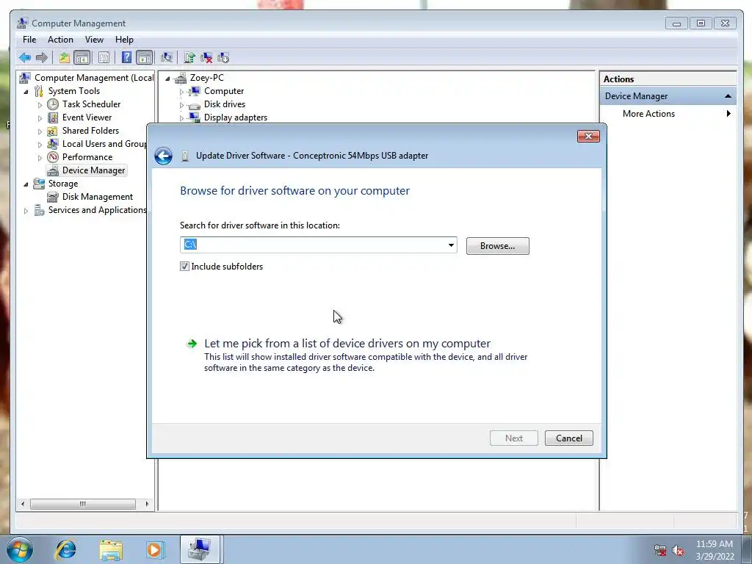Click the muted volume tray icon
The image size is (752, 564).
(678, 551)
